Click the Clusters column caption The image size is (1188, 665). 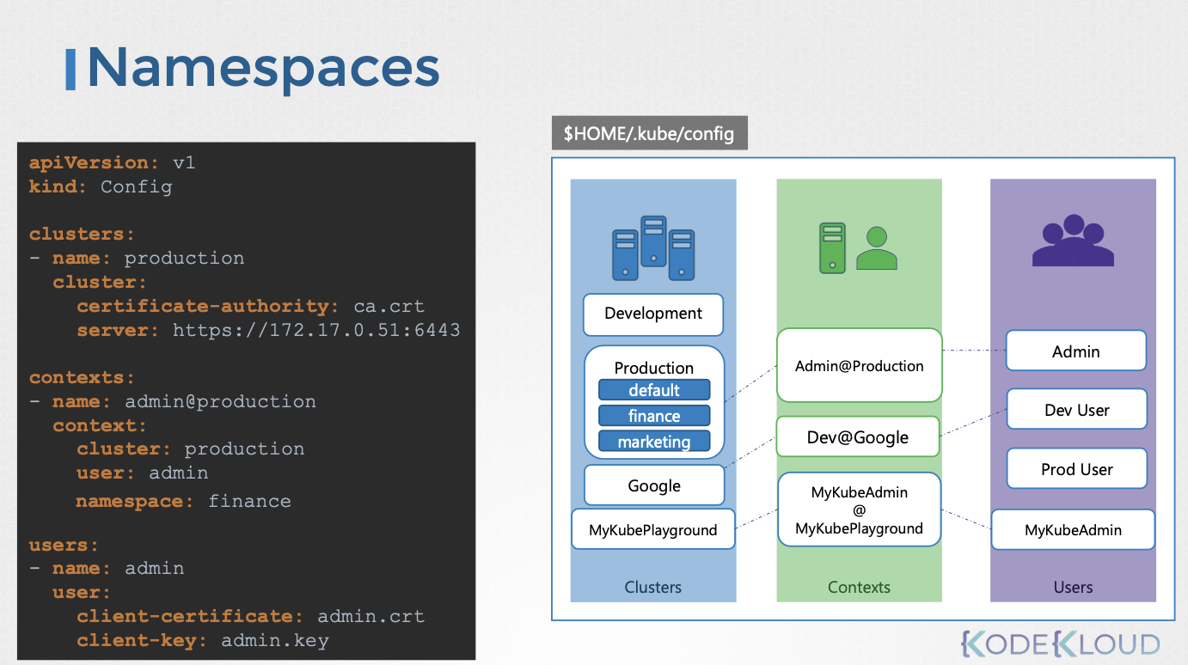click(653, 588)
